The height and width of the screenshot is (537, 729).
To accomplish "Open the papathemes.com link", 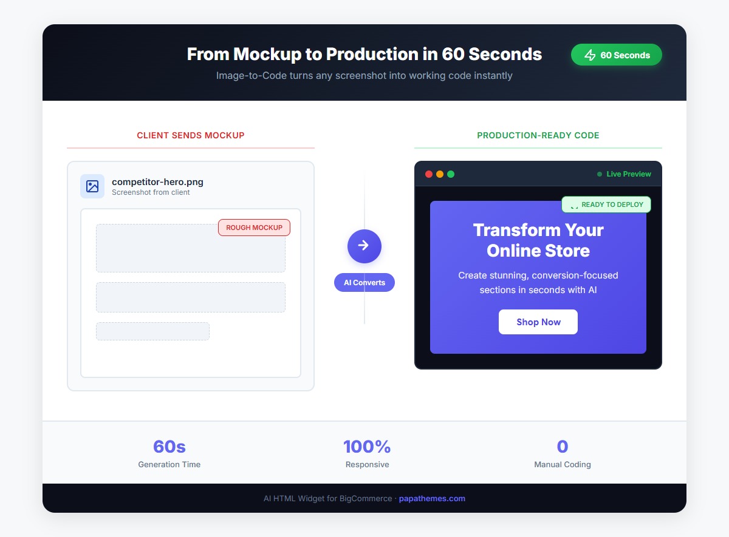I will [432, 498].
